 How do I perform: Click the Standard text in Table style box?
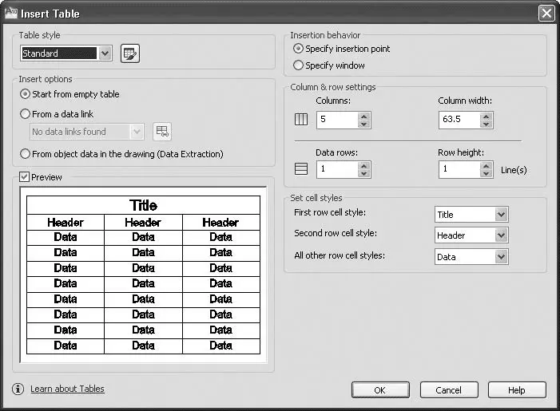tap(40, 53)
